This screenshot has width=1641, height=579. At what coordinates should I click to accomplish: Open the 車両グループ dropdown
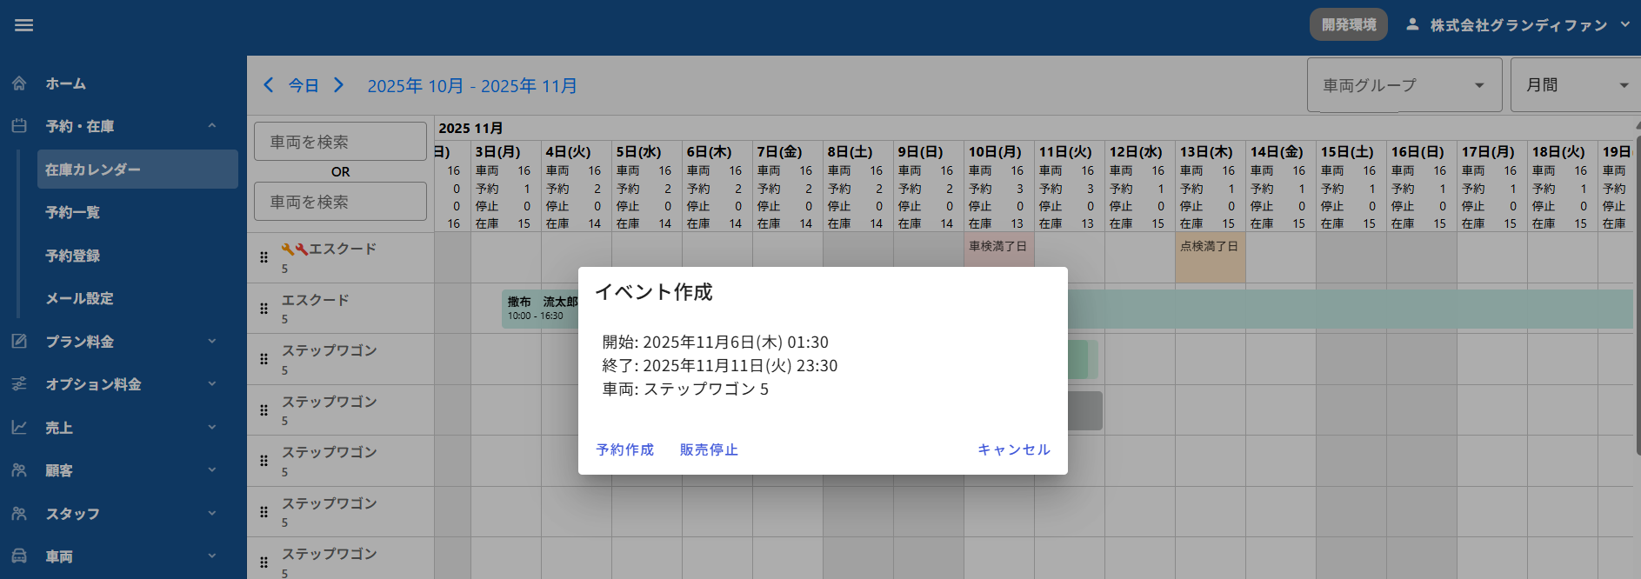point(1404,85)
